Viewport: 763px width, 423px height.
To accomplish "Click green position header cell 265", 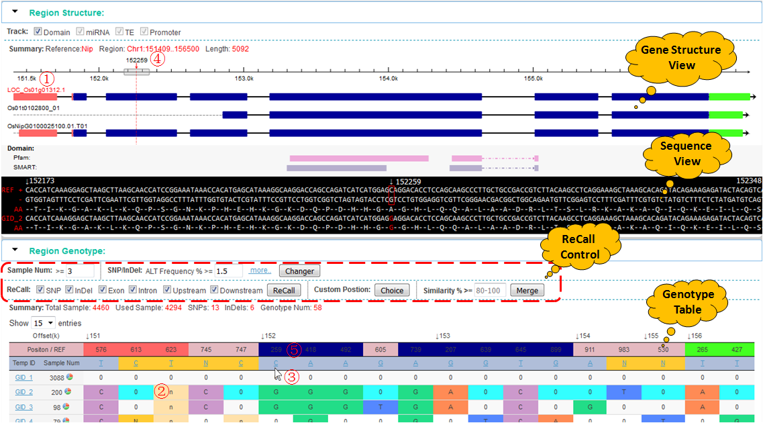I will [702, 350].
